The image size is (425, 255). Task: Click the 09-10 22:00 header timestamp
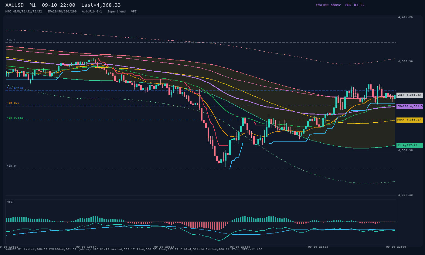click(x=59, y=5)
